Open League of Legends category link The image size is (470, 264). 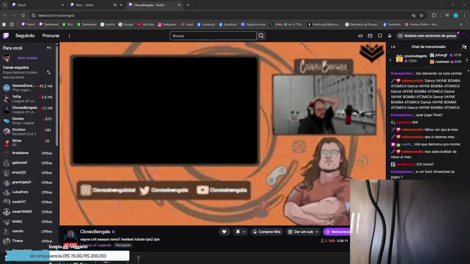[96, 245]
